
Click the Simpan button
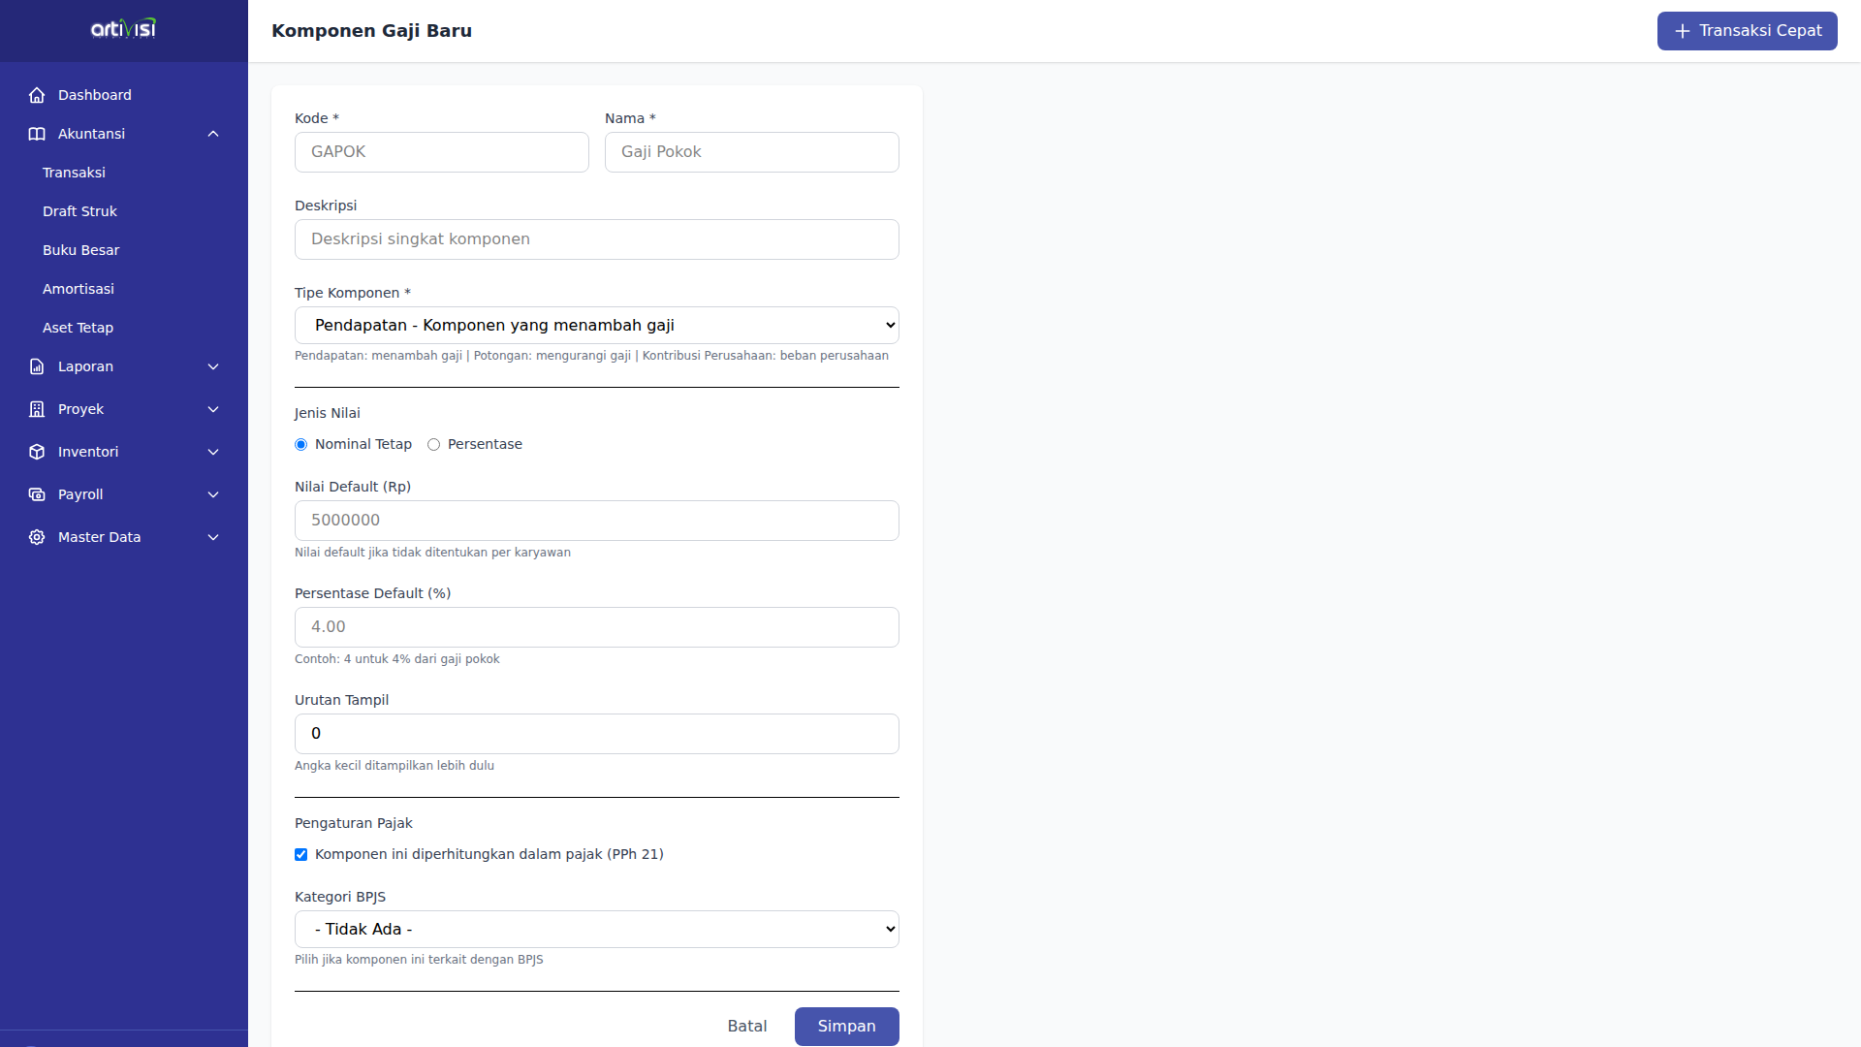click(x=846, y=1026)
